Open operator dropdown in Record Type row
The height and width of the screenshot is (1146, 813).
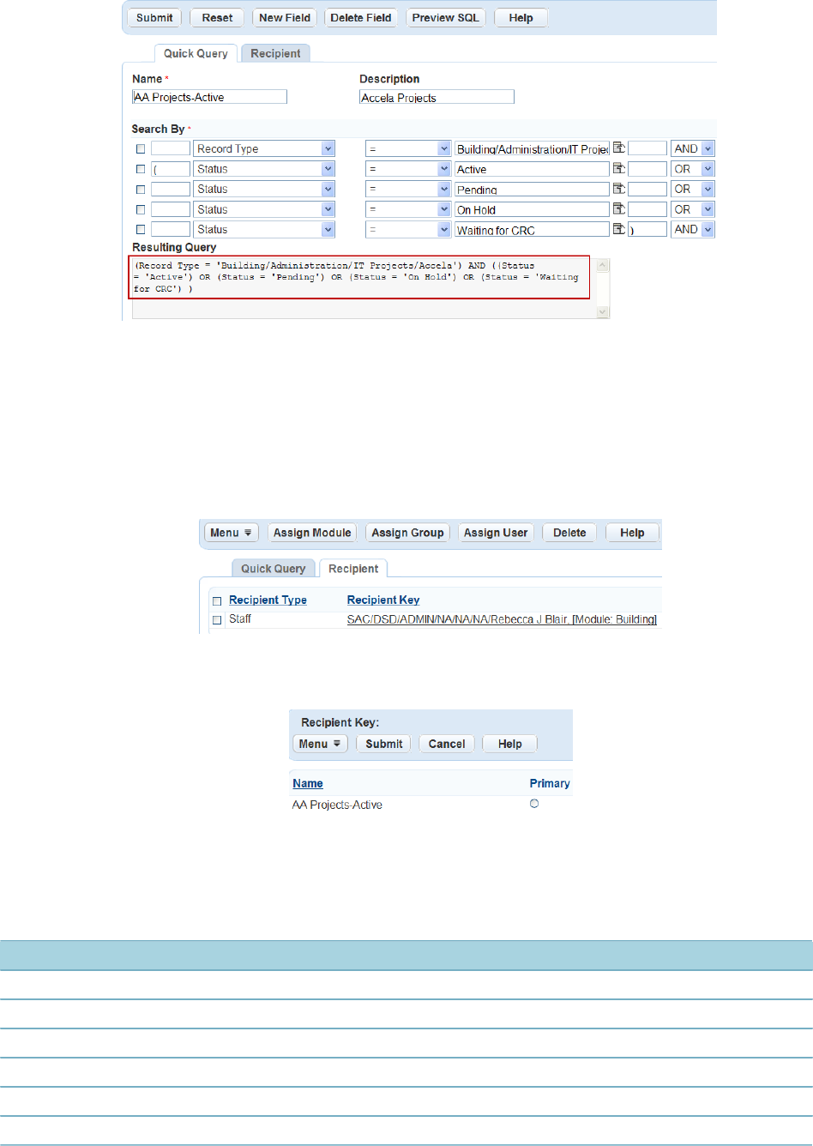443,148
